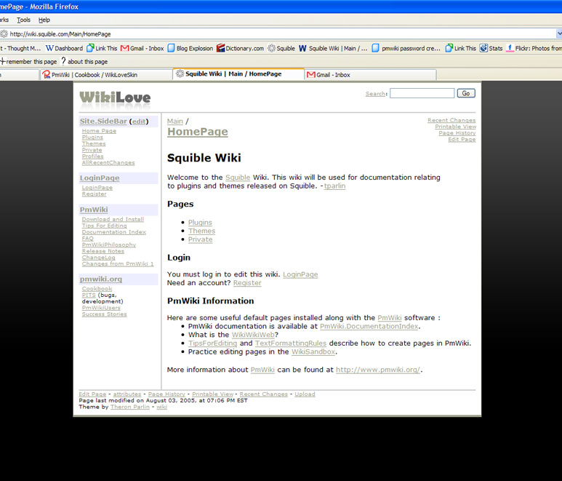The height and width of the screenshot is (481, 562).
Task: Click the Site.SideBar edit link
Action: [x=139, y=122]
